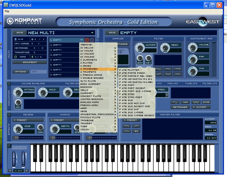Click the instrument PAN knob
227x177 pixels.
coord(193,59)
